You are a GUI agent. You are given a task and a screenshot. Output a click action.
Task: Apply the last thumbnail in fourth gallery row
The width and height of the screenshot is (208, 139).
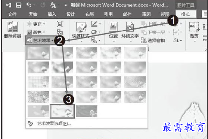tap(135, 97)
